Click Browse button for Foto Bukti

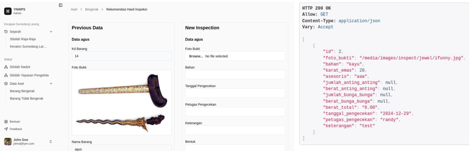(x=196, y=56)
